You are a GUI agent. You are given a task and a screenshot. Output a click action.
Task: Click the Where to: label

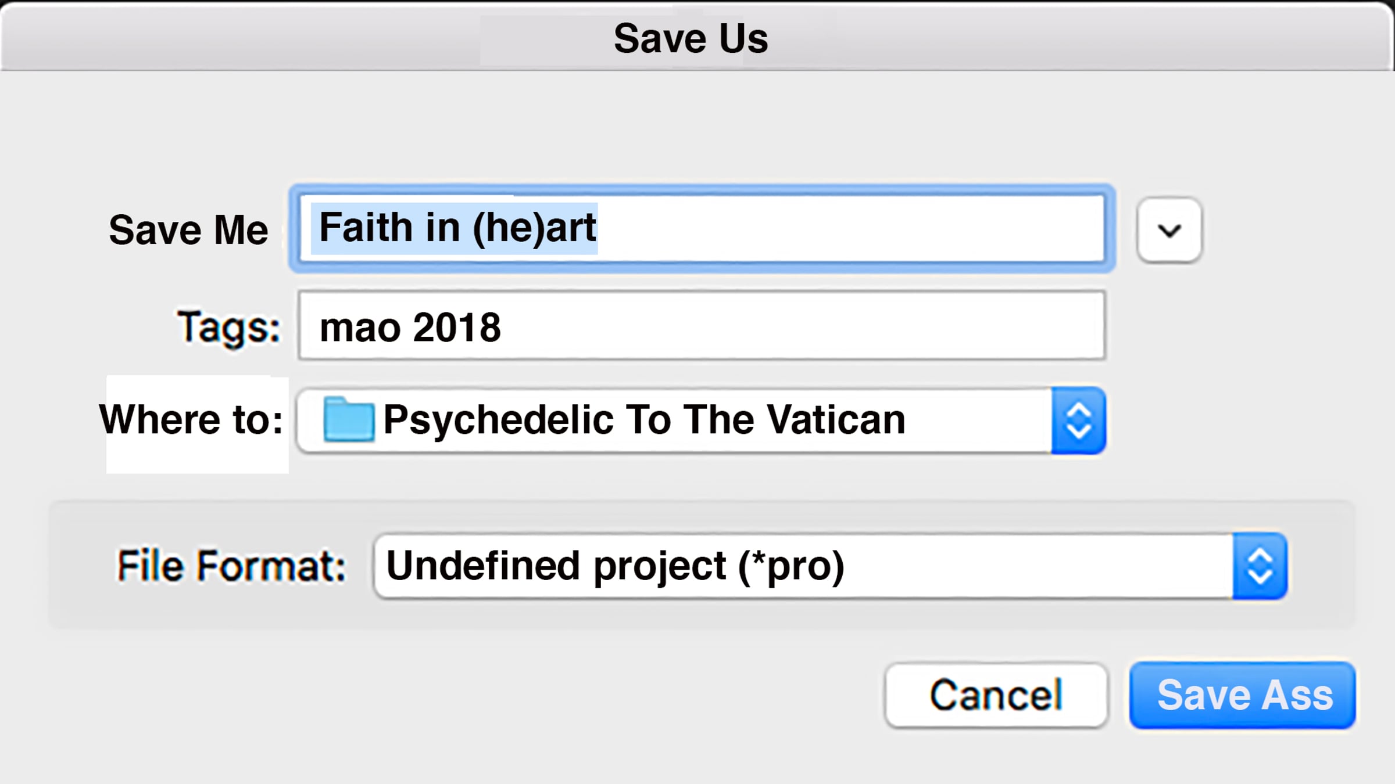(191, 419)
